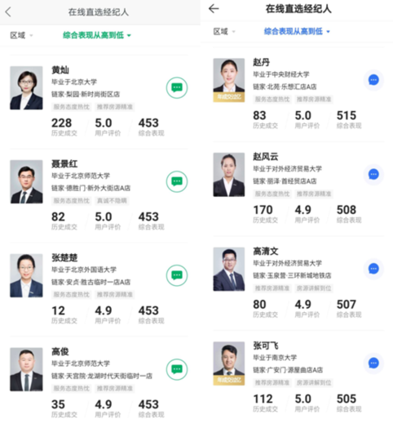Chat with agent 高清文

pos(373,269)
